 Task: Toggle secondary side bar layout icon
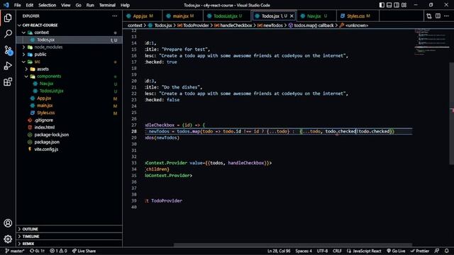coord(397,5)
